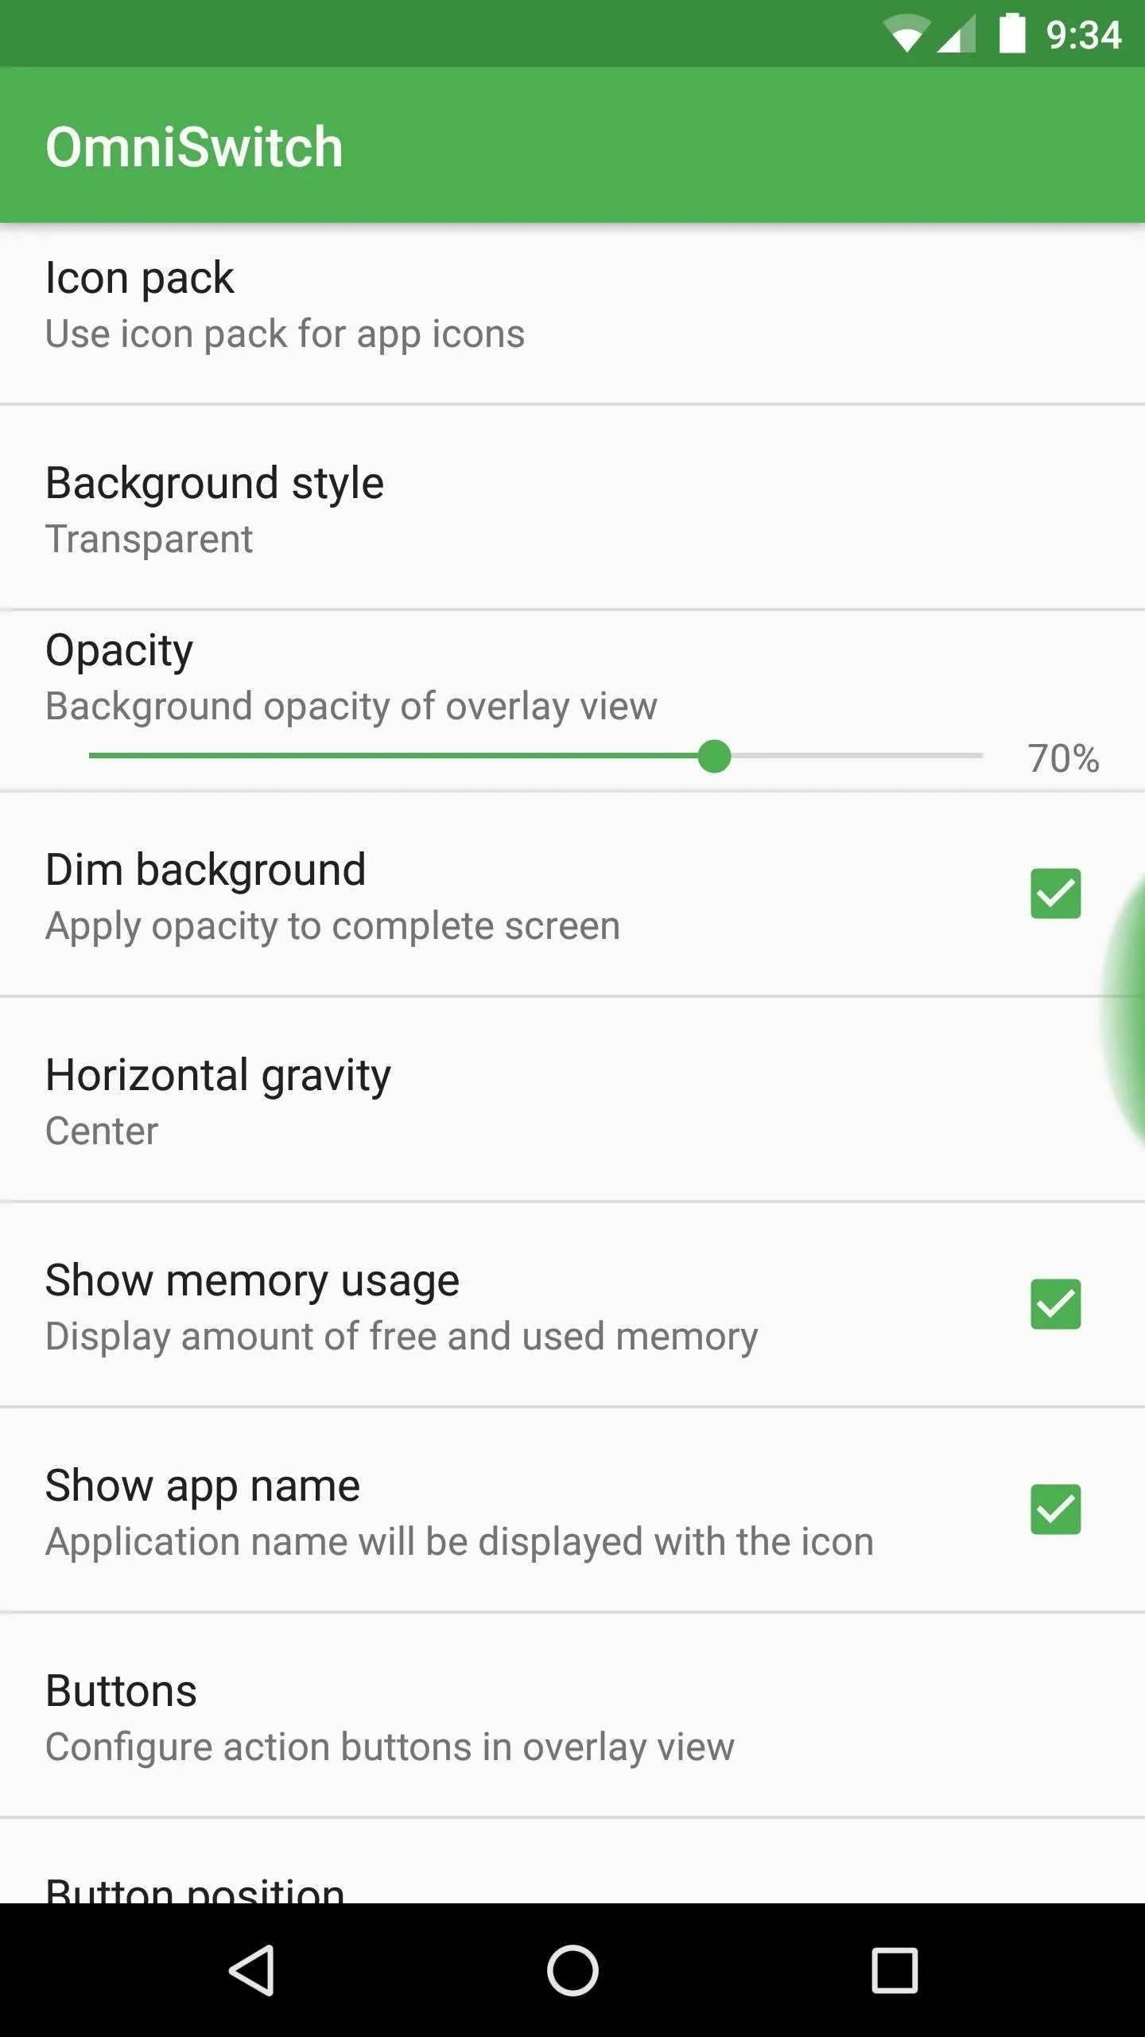
Task: Open the Background style Transparent selector
Action: click(572, 508)
